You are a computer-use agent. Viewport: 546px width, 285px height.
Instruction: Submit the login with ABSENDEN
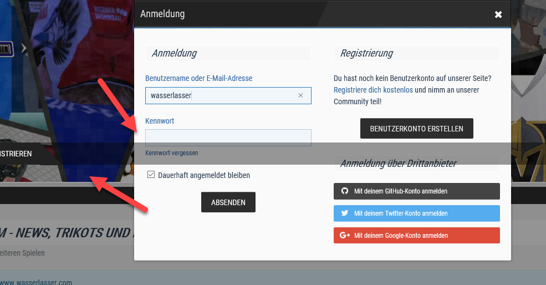(228, 202)
